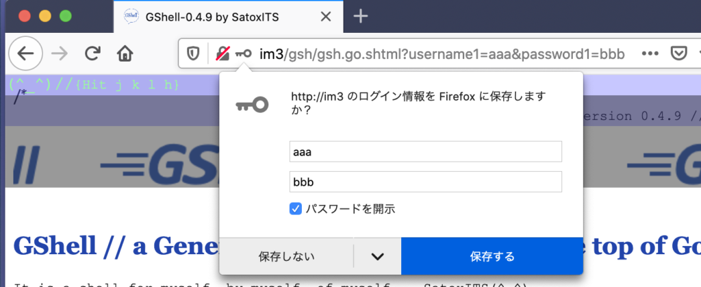Click the insecure connection padlock icon
701x287 pixels.
[x=222, y=54]
